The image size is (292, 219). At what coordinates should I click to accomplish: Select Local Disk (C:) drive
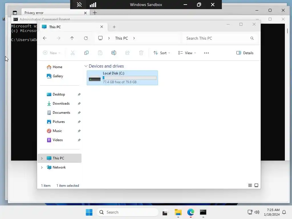click(122, 78)
